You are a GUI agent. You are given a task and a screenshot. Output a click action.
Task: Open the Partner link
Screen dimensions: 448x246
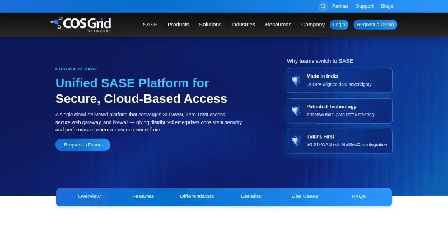(x=340, y=6)
